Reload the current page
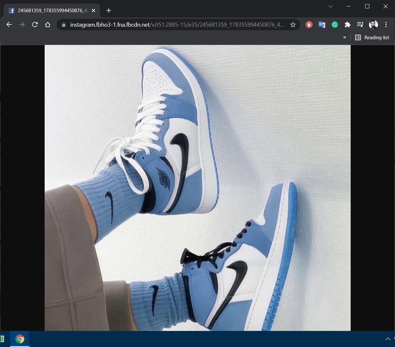The image size is (395, 347). [35, 25]
